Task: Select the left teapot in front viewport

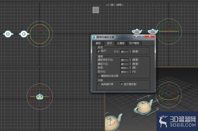Action: click(x=137, y=31)
